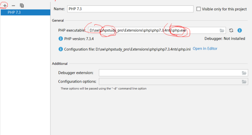252x135 pixels.
Task: Focus the Name text field
Action: (130, 9)
